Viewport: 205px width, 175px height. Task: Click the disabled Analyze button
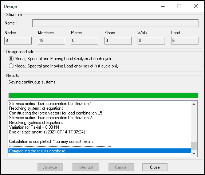click(50, 167)
